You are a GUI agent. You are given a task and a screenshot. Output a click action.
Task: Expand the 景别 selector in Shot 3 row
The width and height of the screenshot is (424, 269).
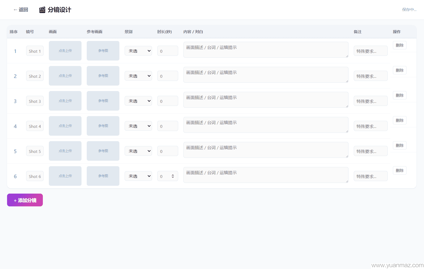click(x=138, y=101)
